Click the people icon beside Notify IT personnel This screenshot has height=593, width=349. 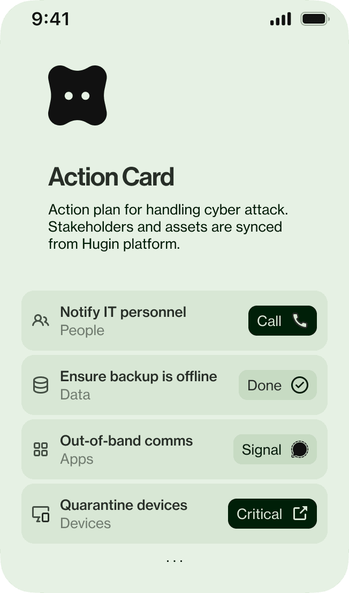[x=41, y=321]
